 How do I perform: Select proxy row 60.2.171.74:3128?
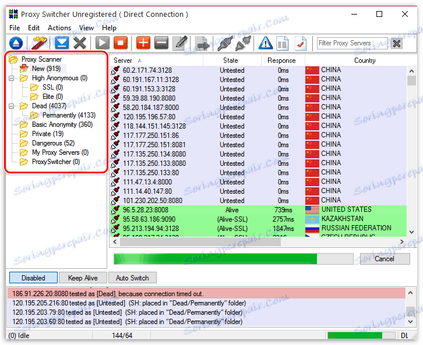point(259,70)
